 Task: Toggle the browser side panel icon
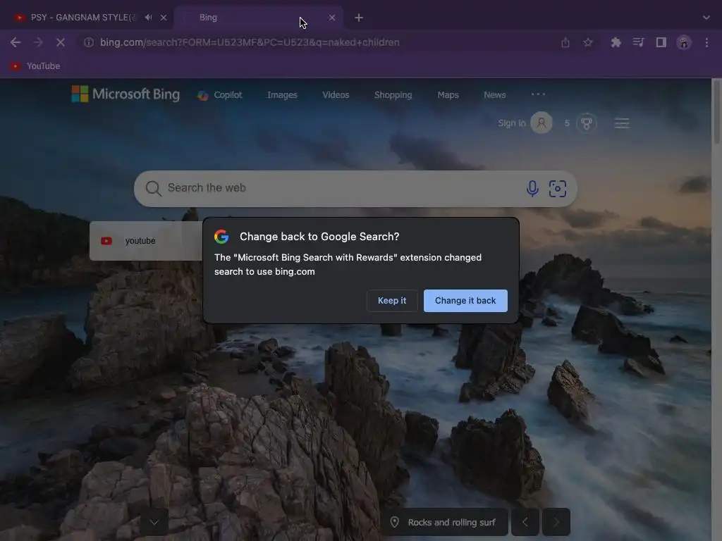click(661, 42)
